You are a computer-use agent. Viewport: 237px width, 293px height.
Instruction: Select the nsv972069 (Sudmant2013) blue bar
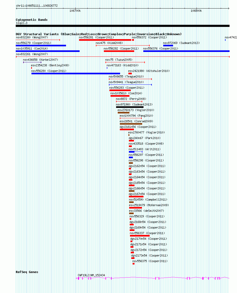[x=168, y=46]
